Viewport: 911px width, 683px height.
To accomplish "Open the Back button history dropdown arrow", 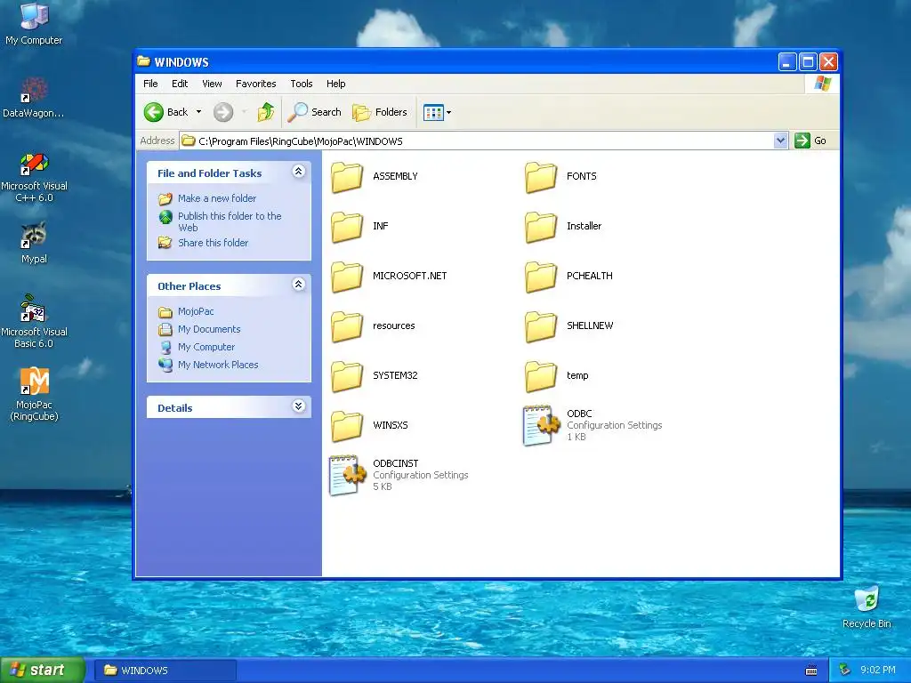I will pyautogui.click(x=198, y=112).
